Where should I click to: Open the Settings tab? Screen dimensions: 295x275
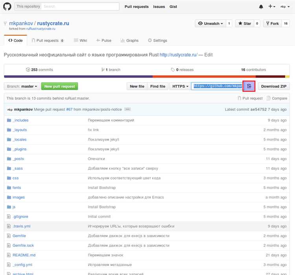pos(157,41)
